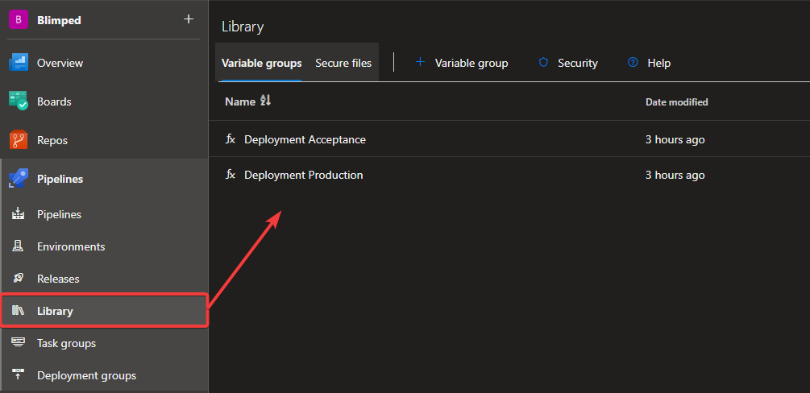Click the Blimped project name
Viewport: 810px width, 393px height.
(x=59, y=20)
